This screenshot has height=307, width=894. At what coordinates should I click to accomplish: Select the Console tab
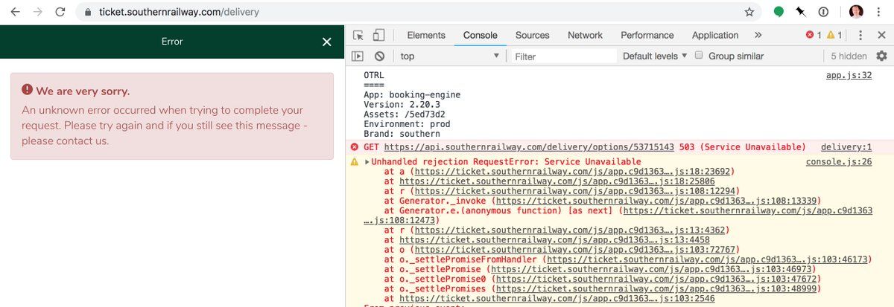pyautogui.click(x=480, y=35)
